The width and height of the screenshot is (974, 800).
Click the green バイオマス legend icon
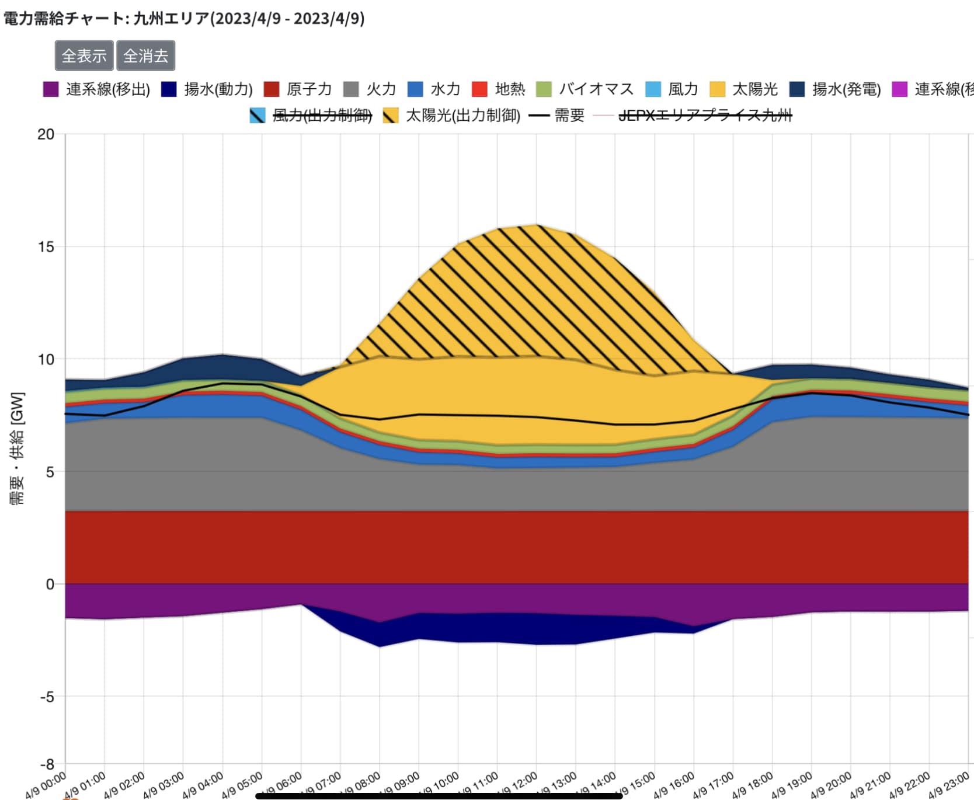pyautogui.click(x=544, y=89)
